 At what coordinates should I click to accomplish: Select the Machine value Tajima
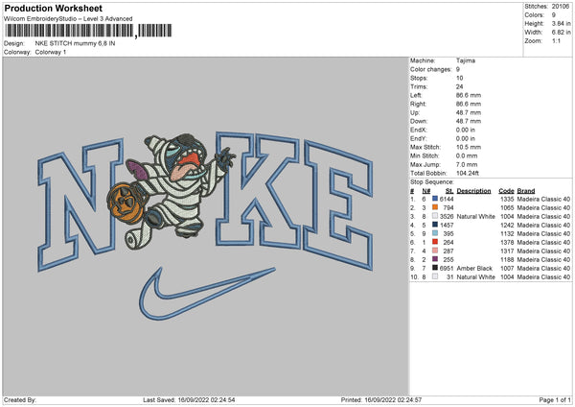[466, 60]
